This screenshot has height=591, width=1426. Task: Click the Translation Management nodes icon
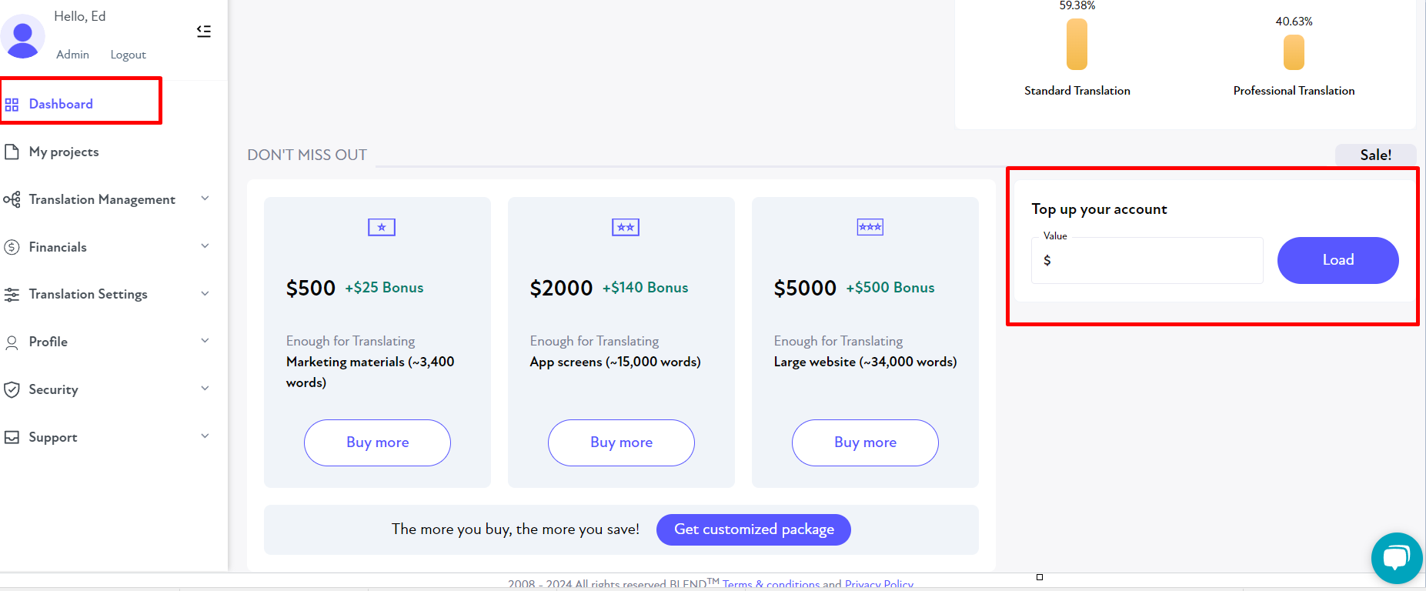12,199
